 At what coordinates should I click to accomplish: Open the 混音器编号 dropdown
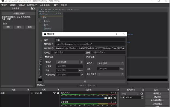110,74
